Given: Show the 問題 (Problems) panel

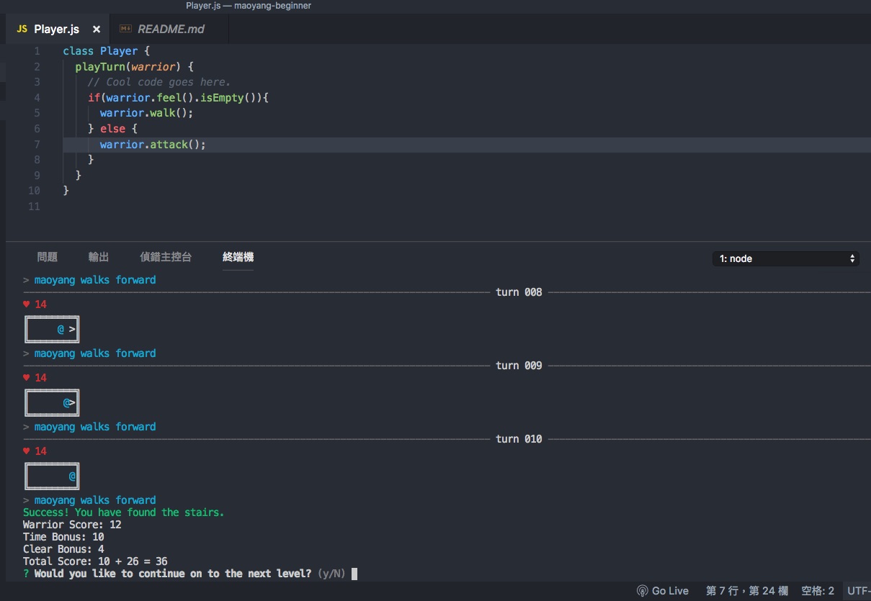Looking at the screenshot, I should point(47,257).
